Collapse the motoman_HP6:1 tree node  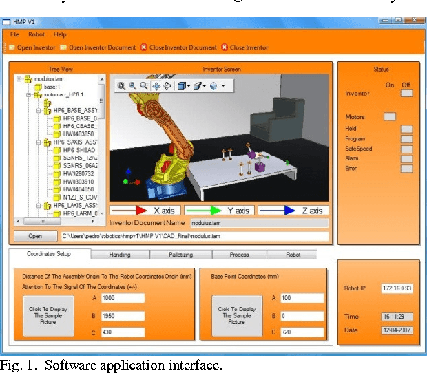(x=28, y=95)
